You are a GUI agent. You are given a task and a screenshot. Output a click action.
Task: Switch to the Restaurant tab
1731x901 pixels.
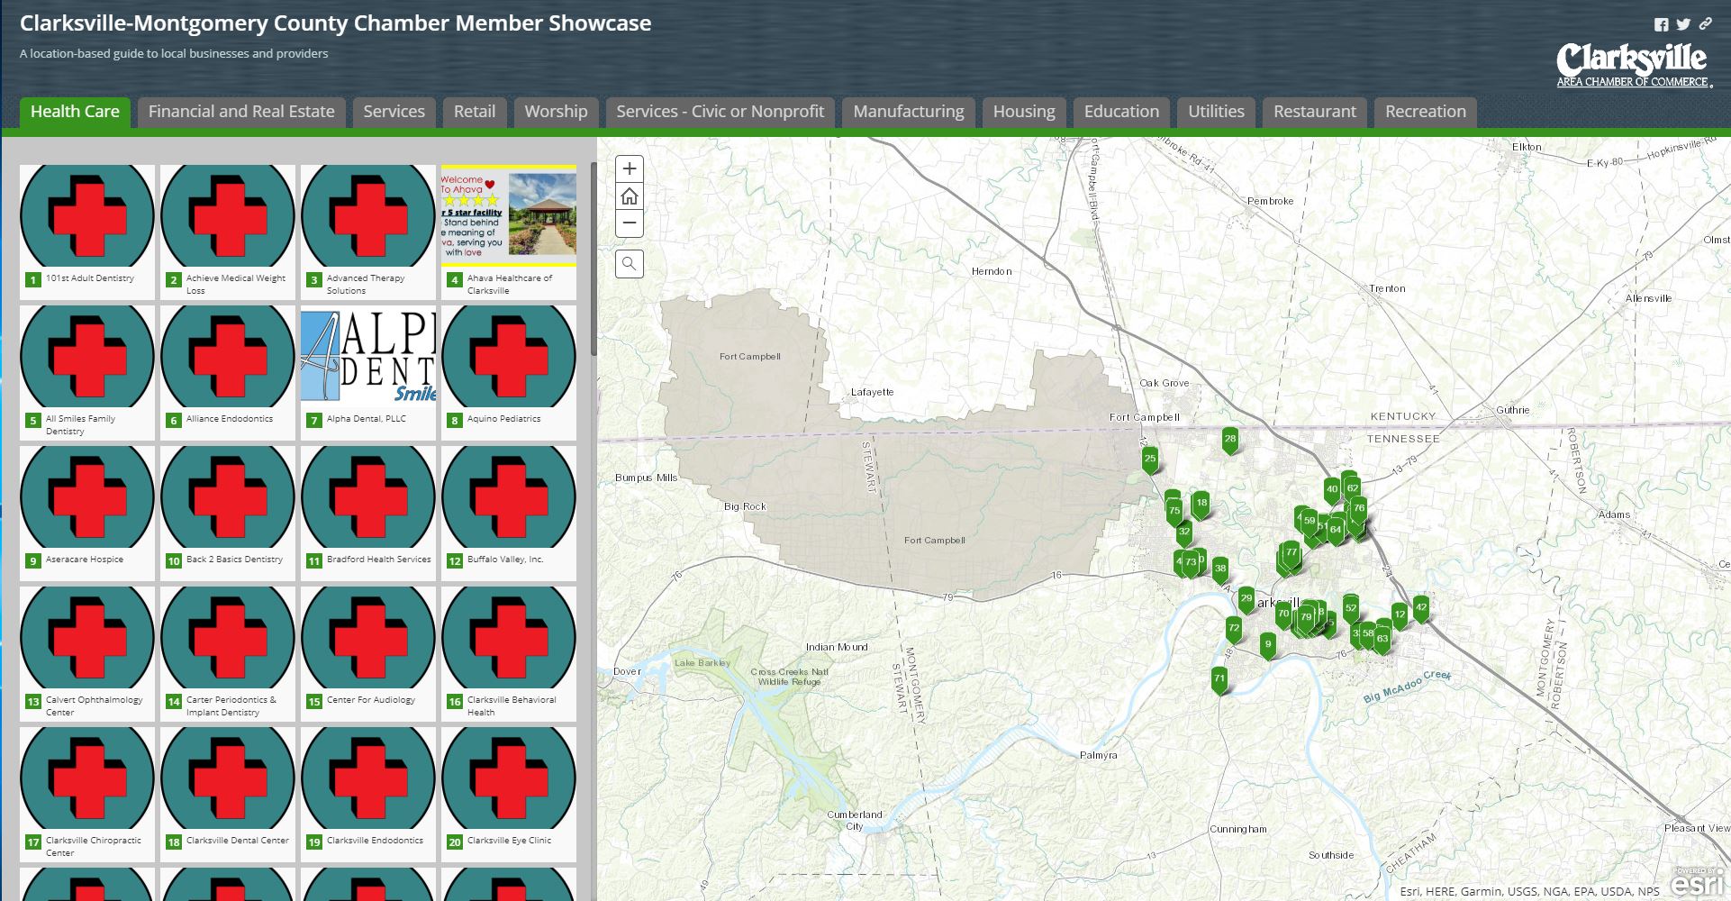pyautogui.click(x=1315, y=113)
